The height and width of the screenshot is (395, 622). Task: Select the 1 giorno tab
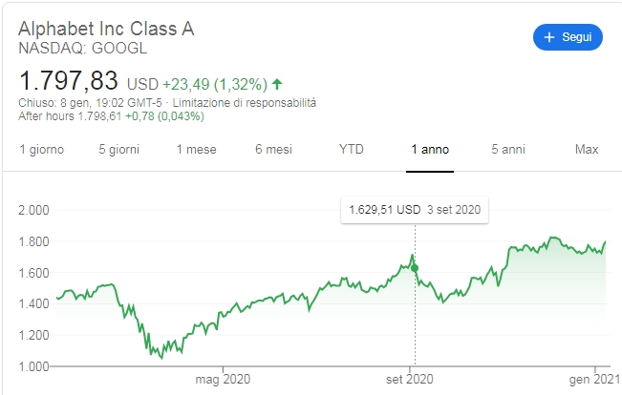(42, 150)
